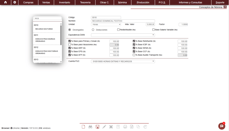Uncheck % Base SENA checkbox

click(134, 48)
